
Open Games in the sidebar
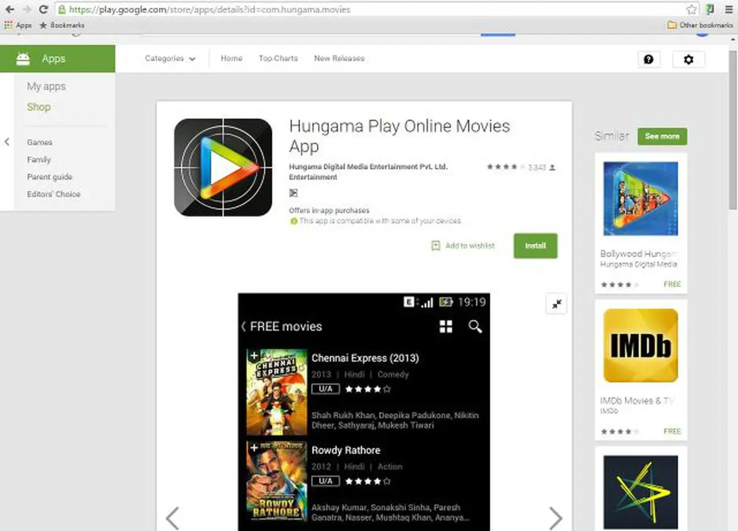39,143
